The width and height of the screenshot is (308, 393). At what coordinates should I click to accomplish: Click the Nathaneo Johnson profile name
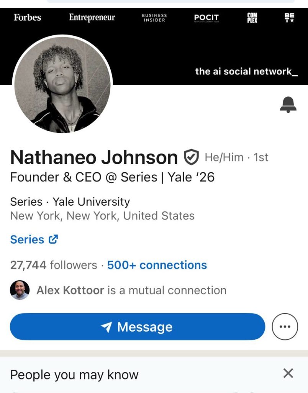click(x=94, y=157)
